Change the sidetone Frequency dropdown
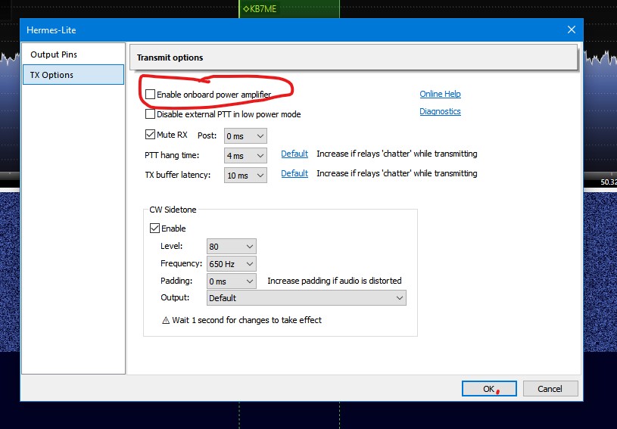This screenshot has width=617, height=429. tap(232, 264)
